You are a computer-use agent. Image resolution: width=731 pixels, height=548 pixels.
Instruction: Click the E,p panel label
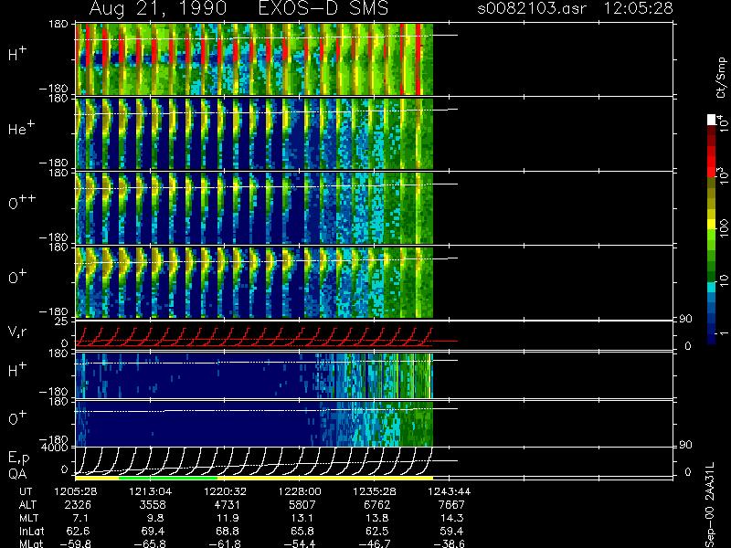pyautogui.click(x=18, y=458)
